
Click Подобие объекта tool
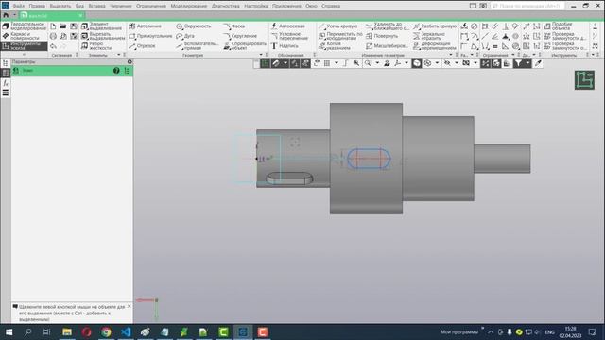558,26
